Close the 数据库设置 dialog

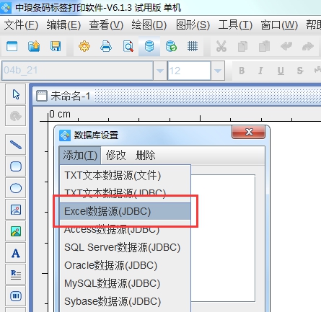249,132
